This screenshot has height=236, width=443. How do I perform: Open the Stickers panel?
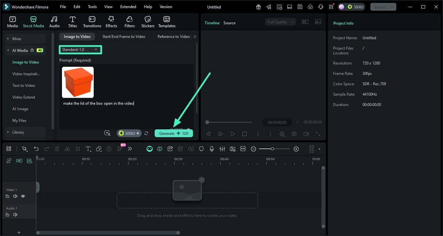coord(148,21)
